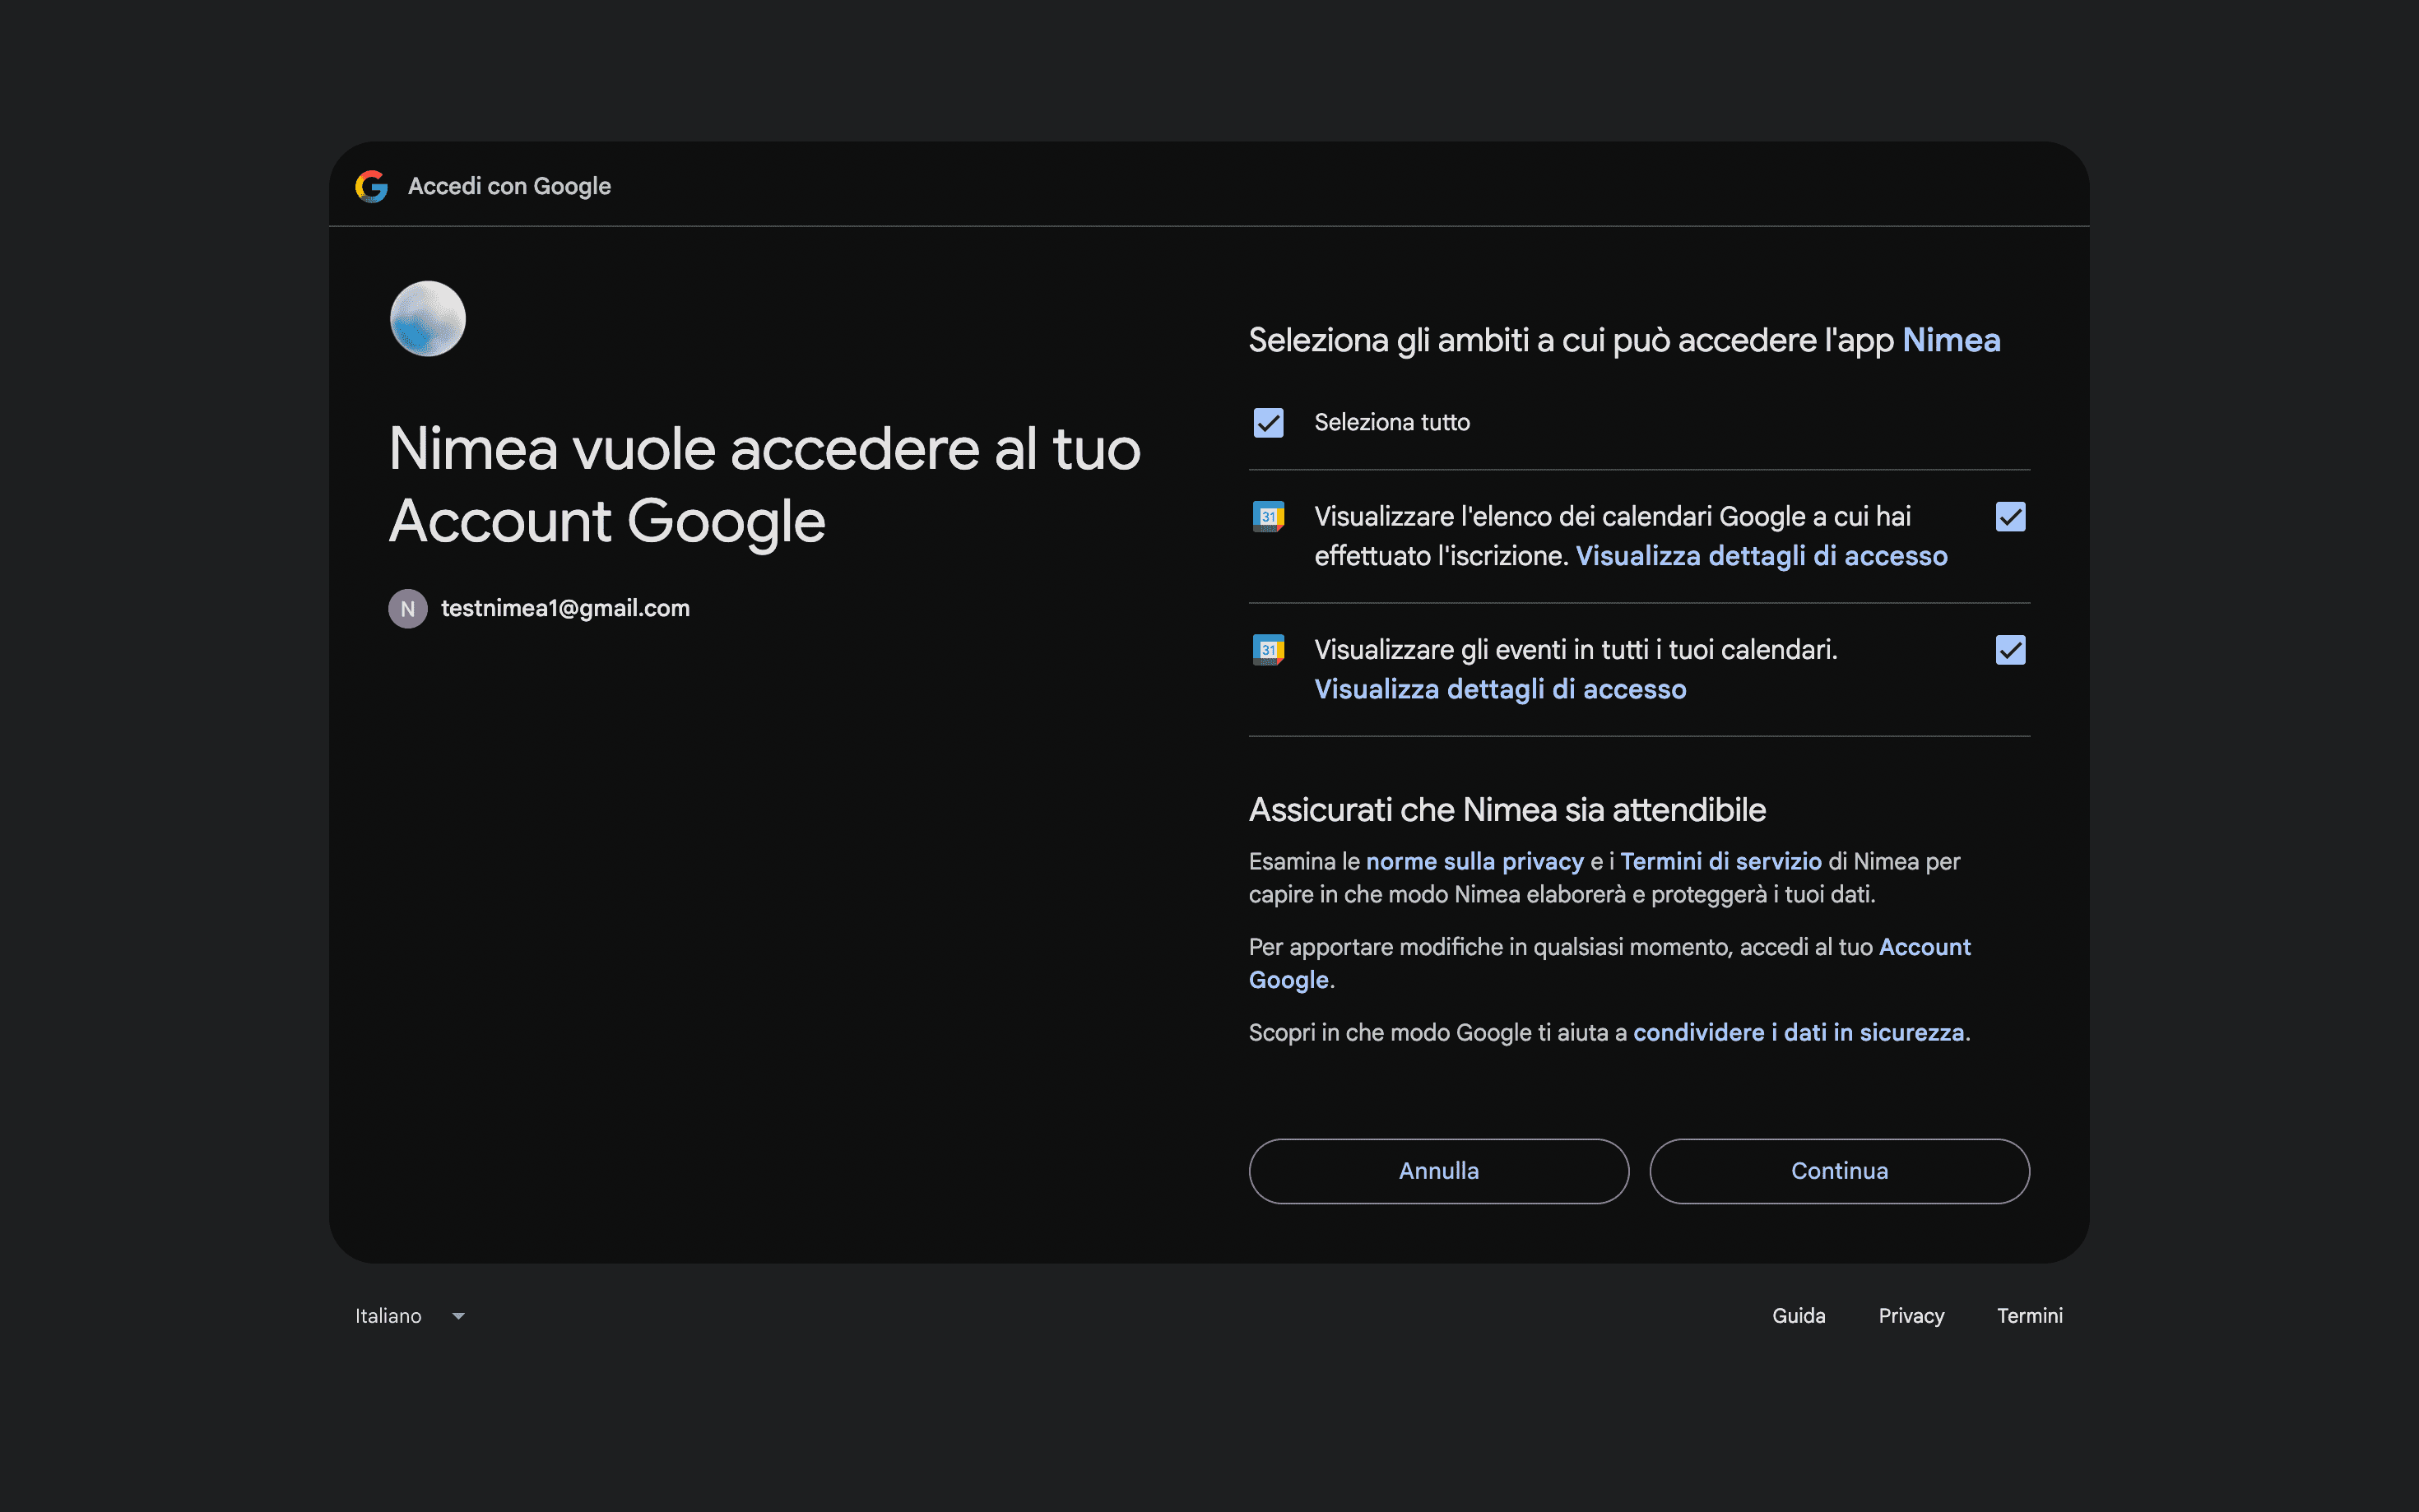Open the Nimea app name link

pyautogui.click(x=1951, y=340)
